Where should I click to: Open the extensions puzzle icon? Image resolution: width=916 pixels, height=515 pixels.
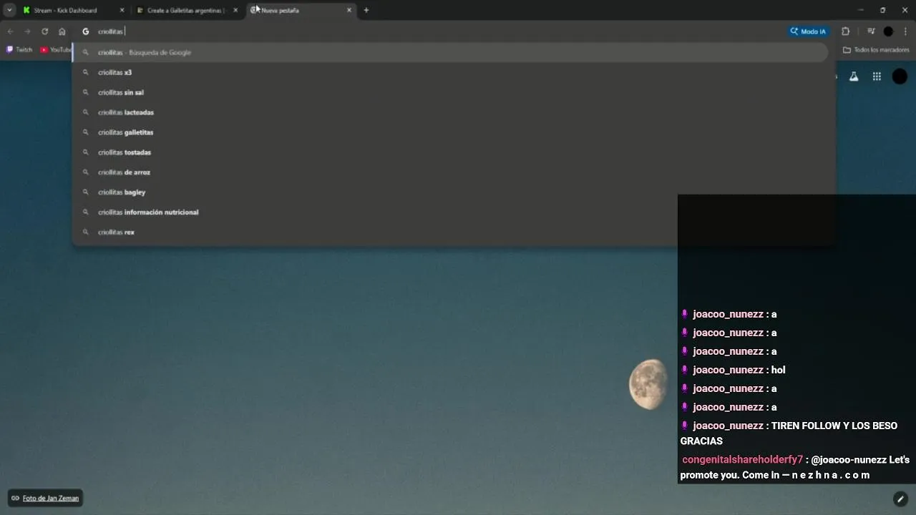[845, 31]
